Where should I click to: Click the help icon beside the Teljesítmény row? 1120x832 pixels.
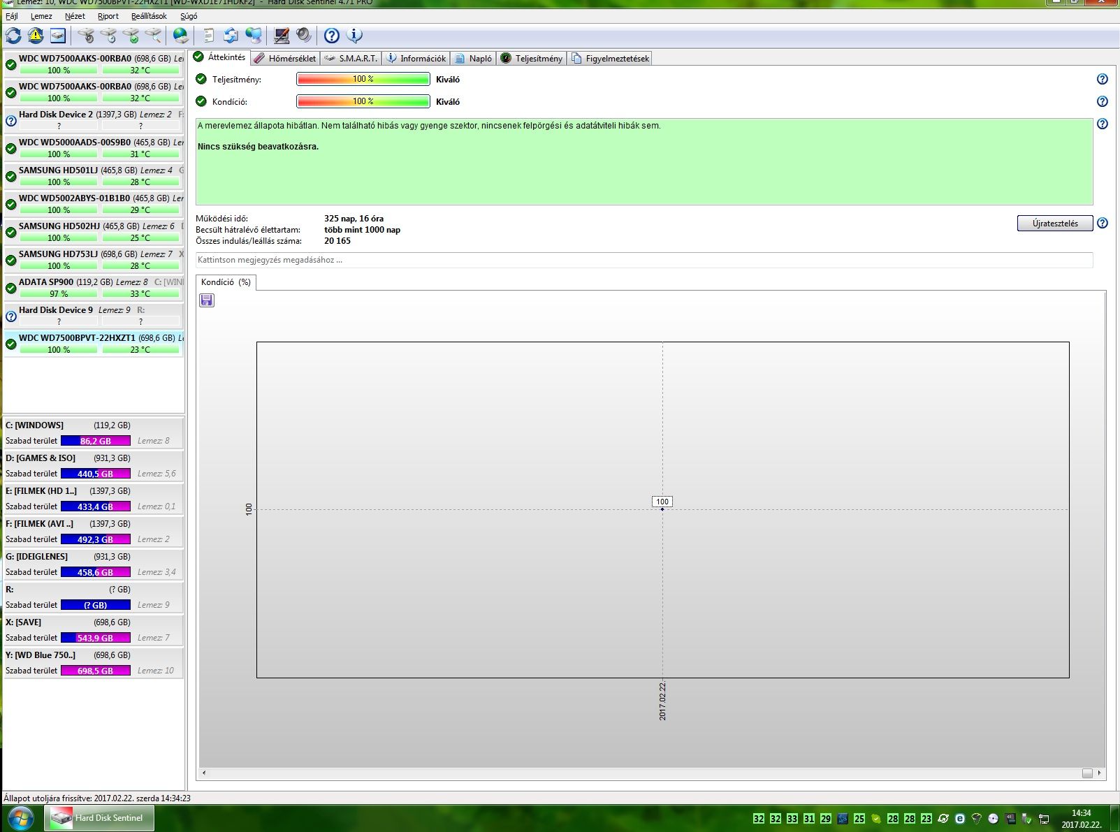pyautogui.click(x=1103, y=80)
